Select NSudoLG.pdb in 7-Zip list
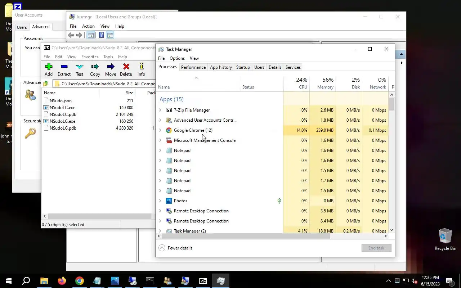 tap(63, 128)
